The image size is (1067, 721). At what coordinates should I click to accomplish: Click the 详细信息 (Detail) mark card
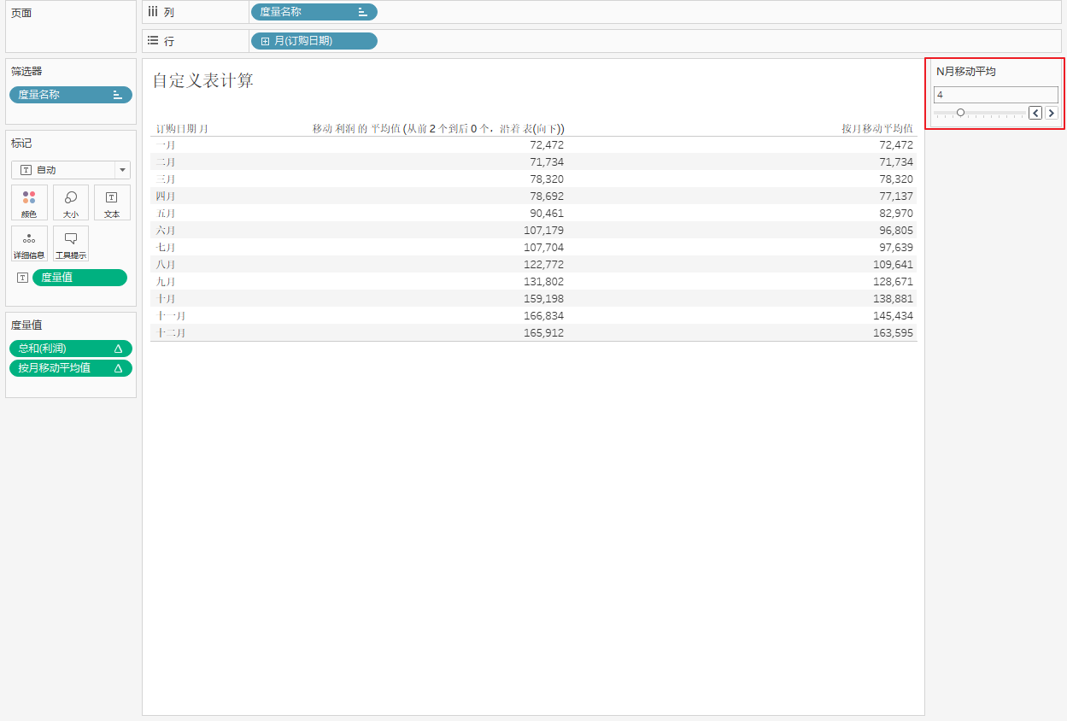[x=29, y=243]
